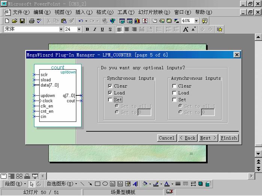Screen dimensions: 262x196
Task: Increase font size with the large A icon
Action: click(x=186, y=29)
